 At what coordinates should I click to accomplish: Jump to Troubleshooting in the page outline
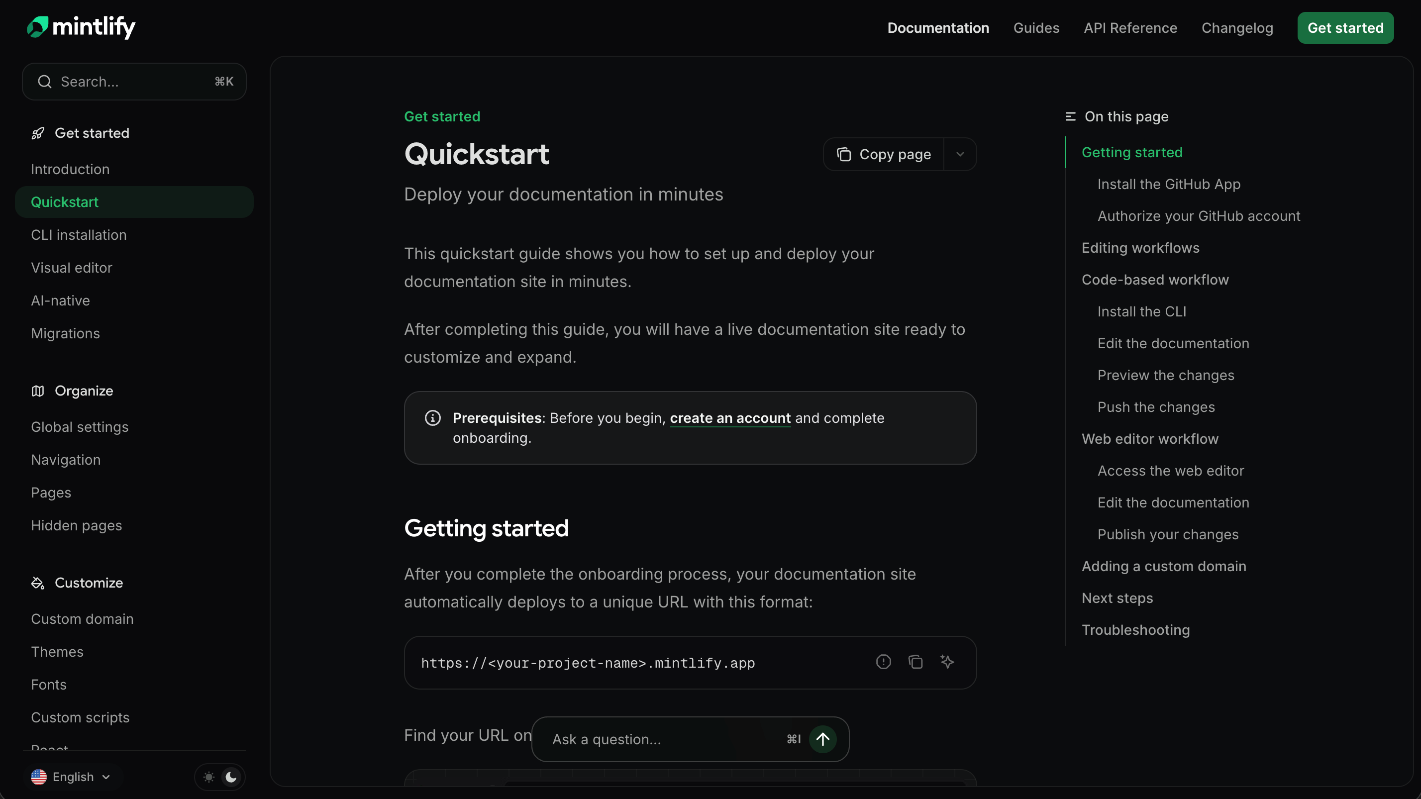click(1135, 630)
